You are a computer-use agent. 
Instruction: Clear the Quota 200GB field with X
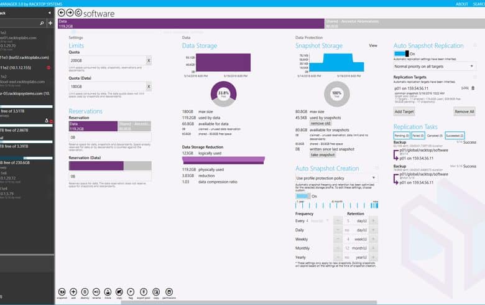[x=149, y=61]
